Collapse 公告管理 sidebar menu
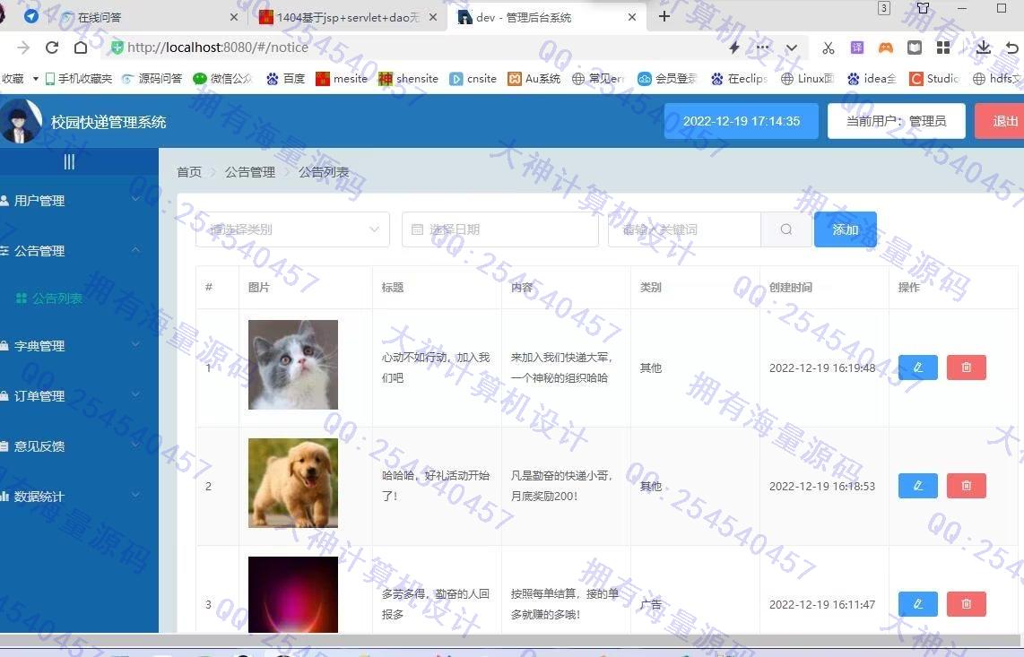1024x657 pixels. click(72, 251)
